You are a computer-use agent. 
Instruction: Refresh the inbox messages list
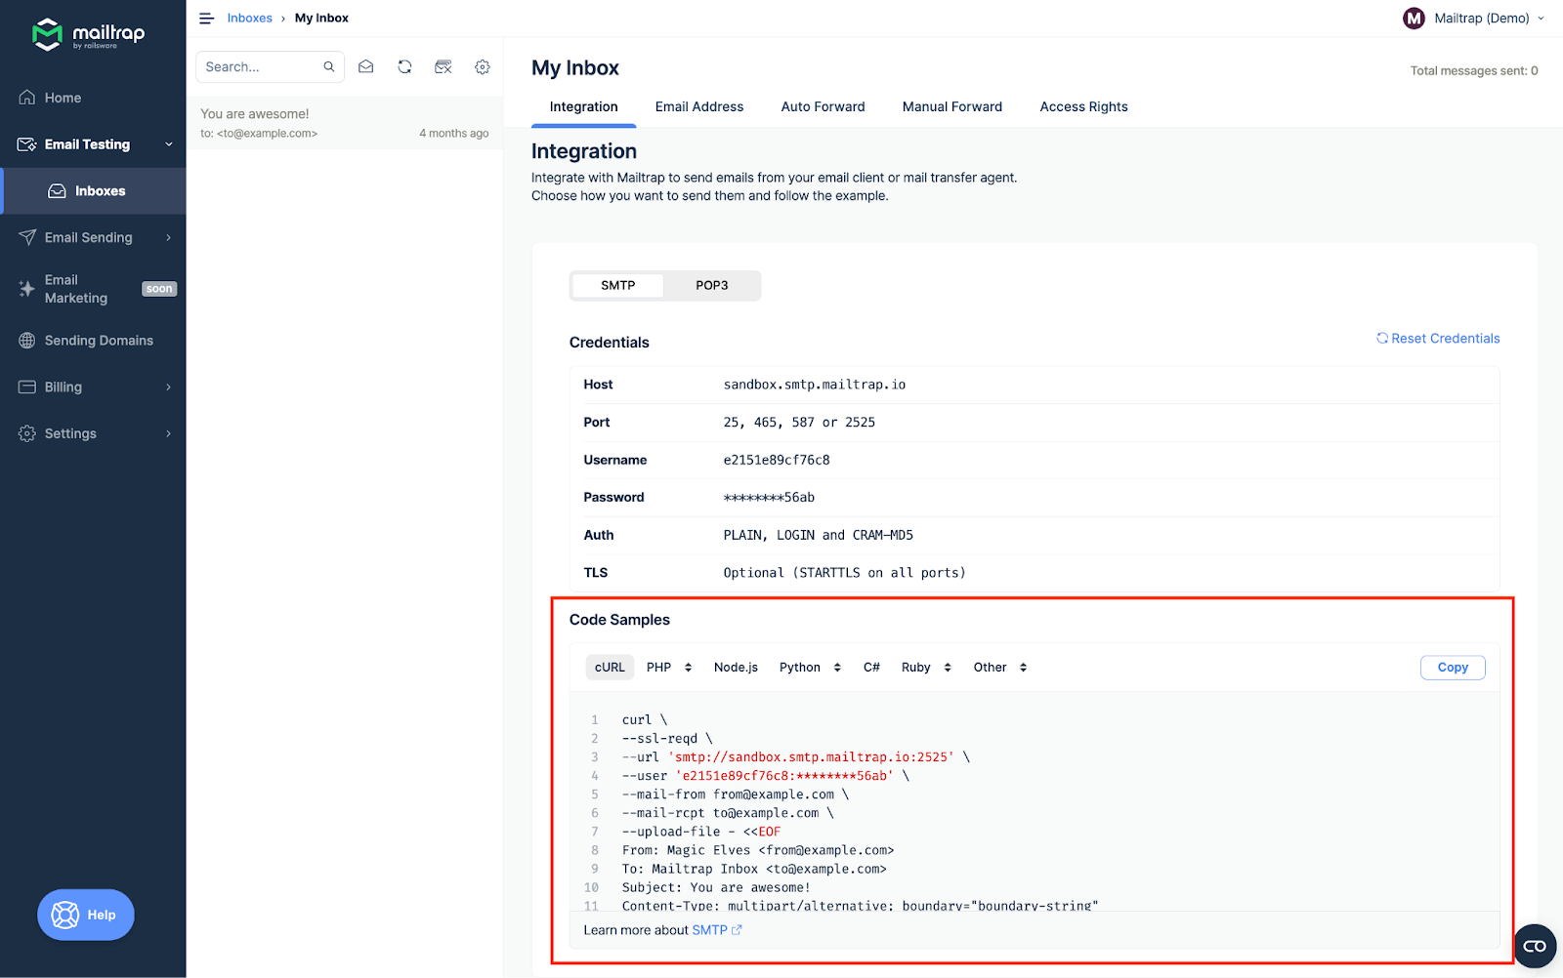tap(404, 67)
